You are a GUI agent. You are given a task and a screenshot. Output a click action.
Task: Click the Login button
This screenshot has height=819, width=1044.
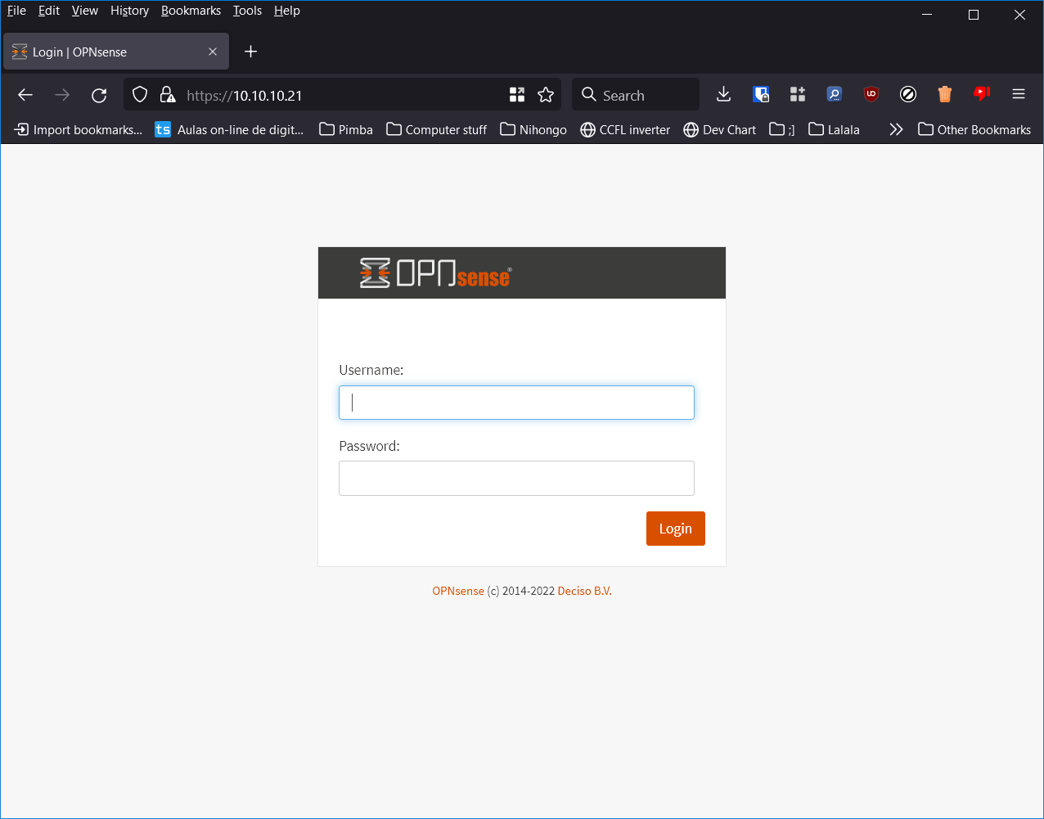point(675,528)
